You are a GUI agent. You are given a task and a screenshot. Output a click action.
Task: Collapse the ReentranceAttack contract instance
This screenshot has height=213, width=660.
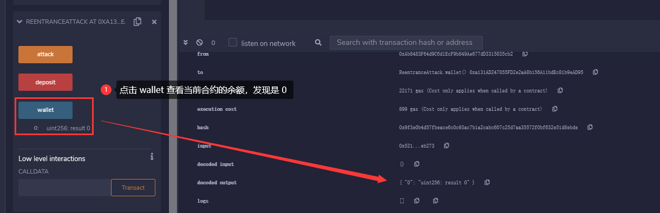click(20, 22)
